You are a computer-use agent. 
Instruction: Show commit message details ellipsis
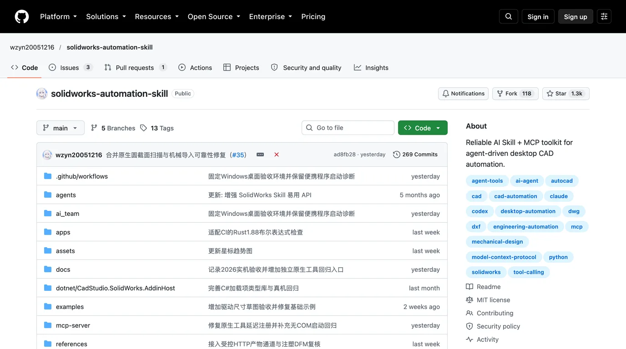[x=260, y=155]
